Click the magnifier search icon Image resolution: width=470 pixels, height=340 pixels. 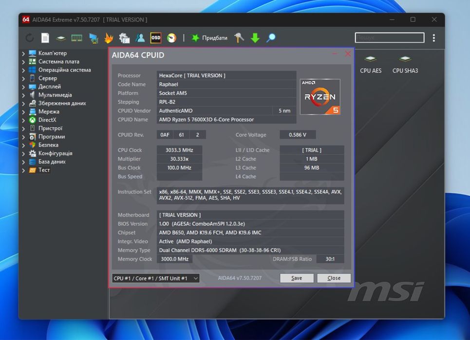[x=271, y=38]
